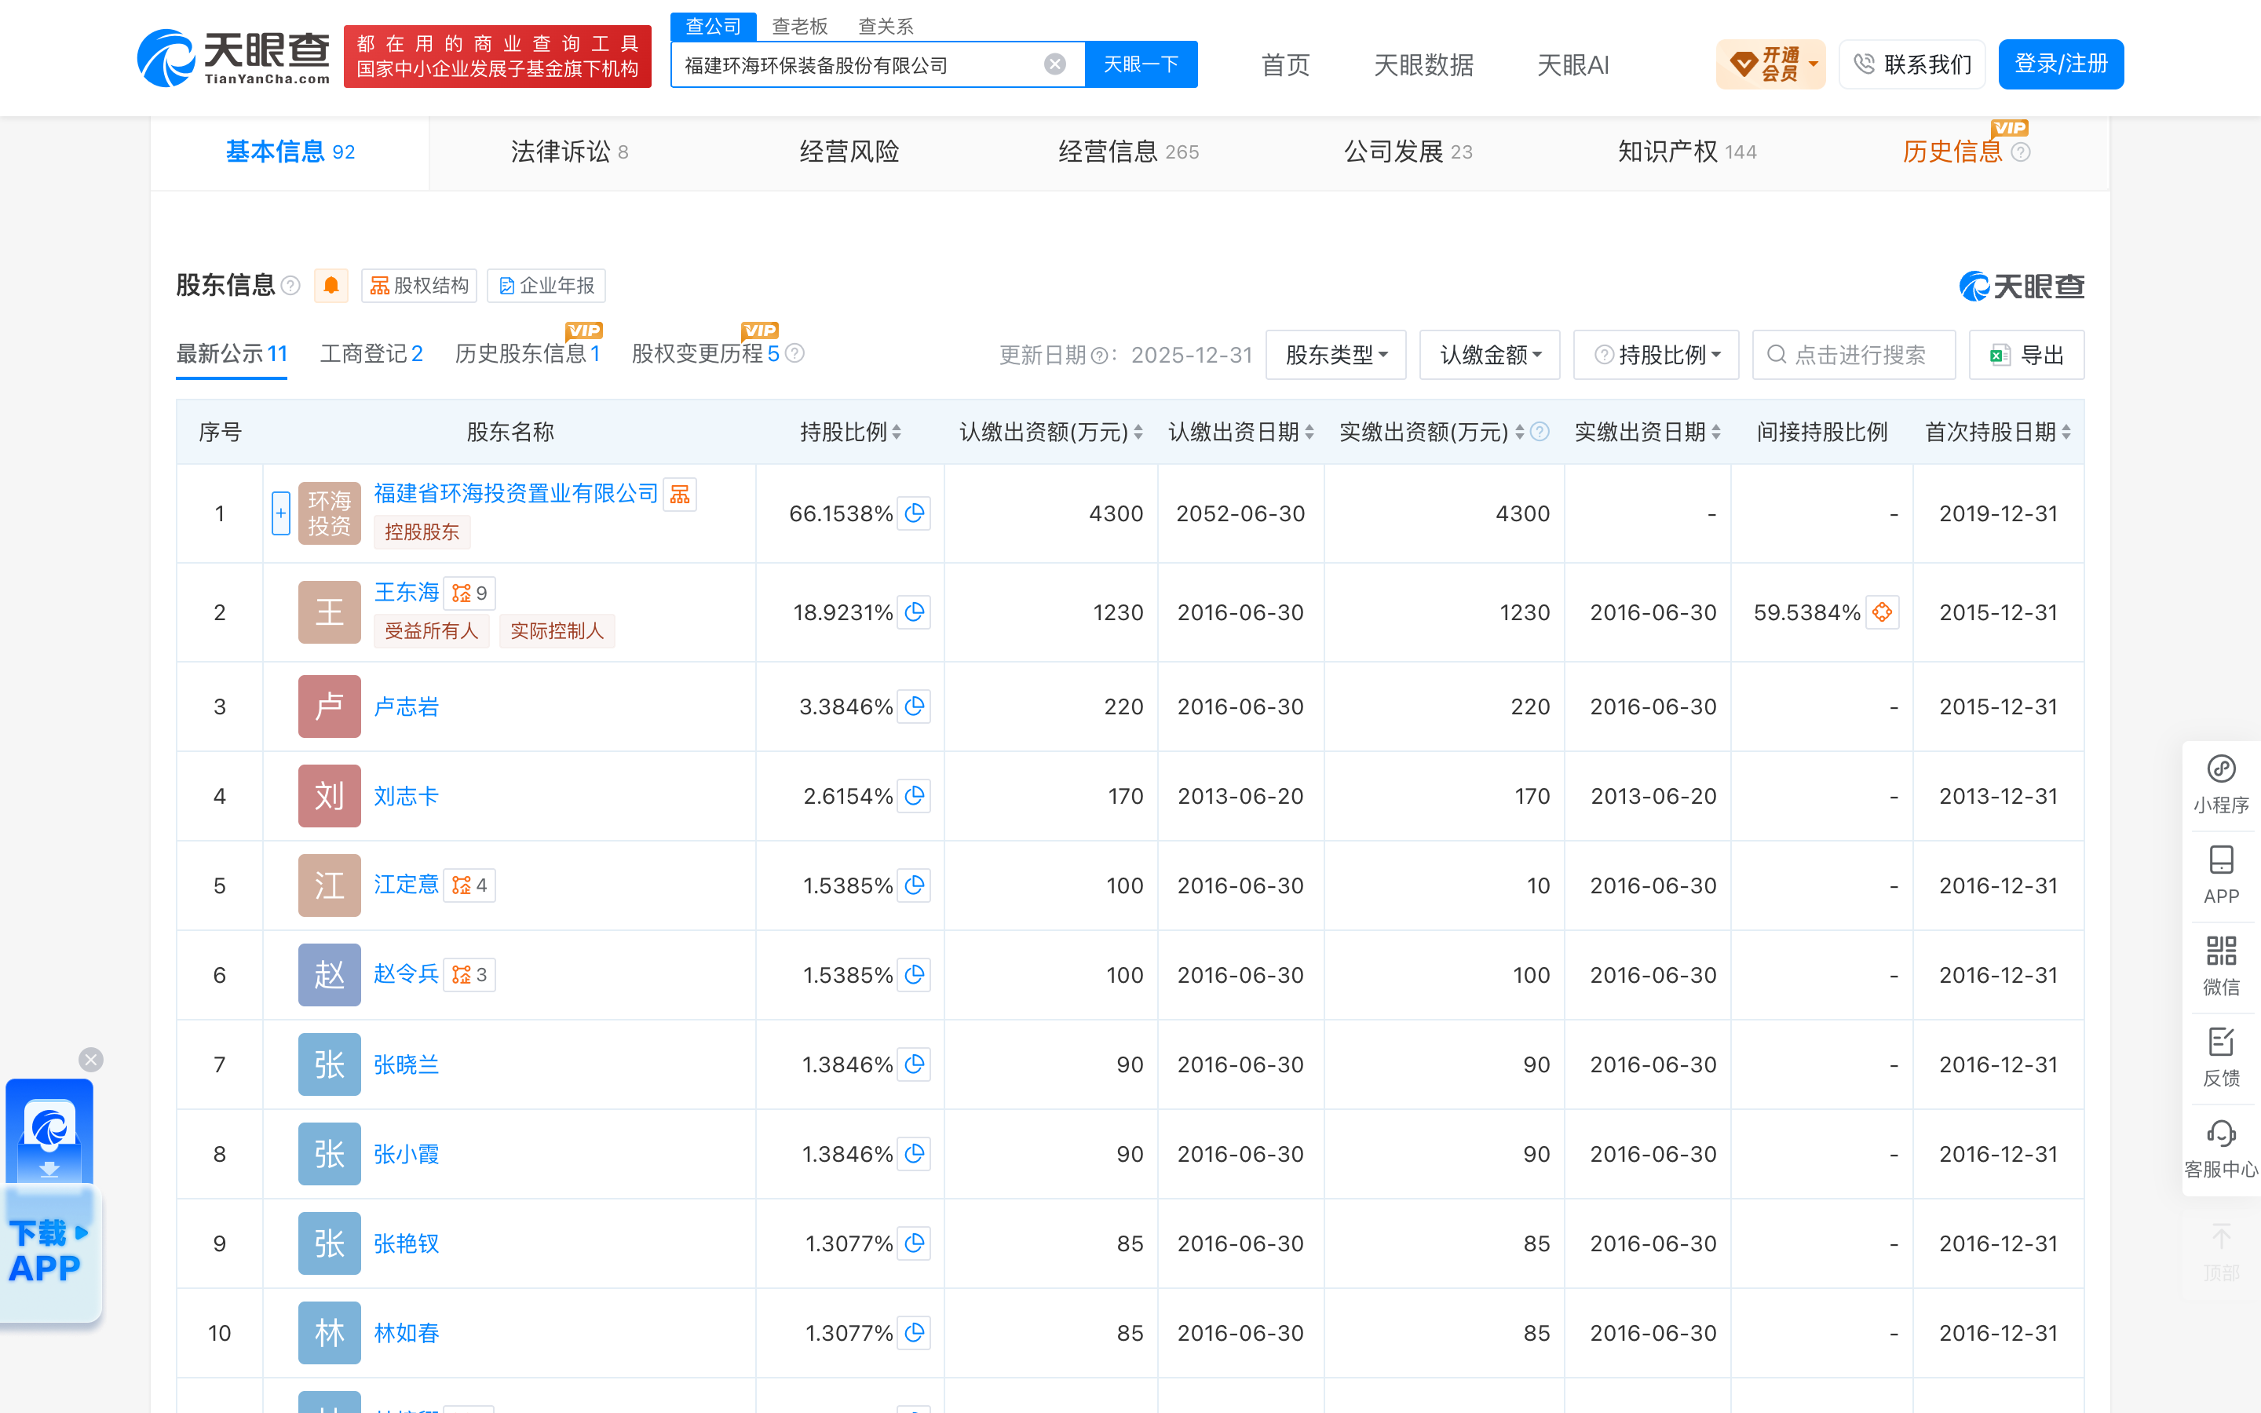Screen dimensions: 2261x1413
Task: Open pie chart for 张晓兰's holding
Action: 915,1064
